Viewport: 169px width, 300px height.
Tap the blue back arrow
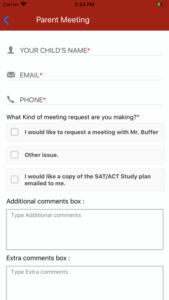[6, 20]
